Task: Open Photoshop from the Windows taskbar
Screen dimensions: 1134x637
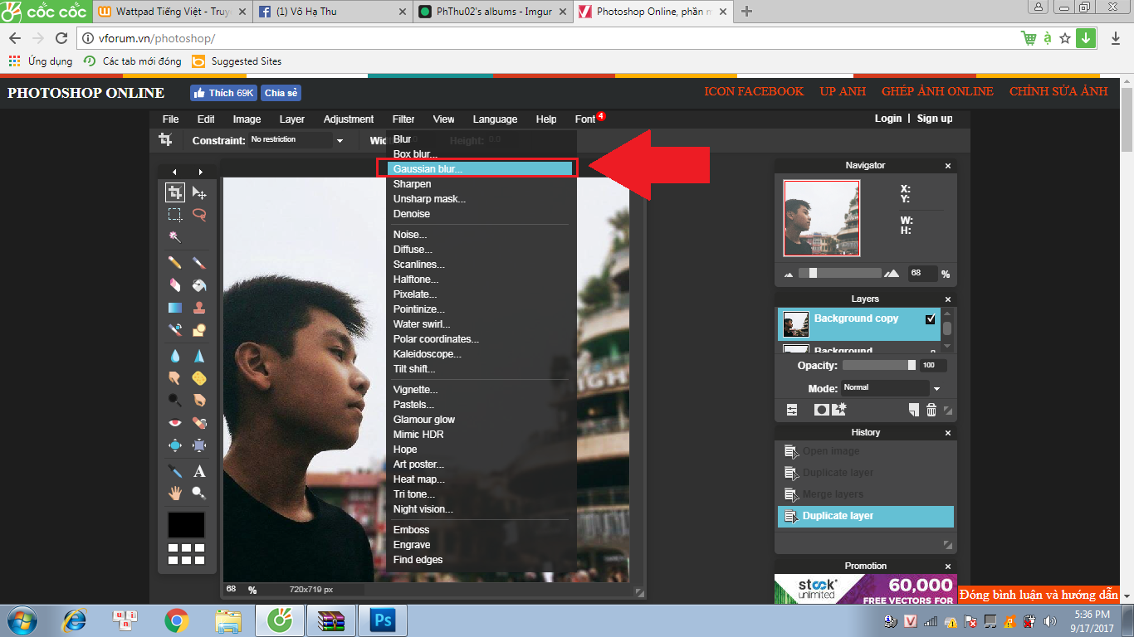Action: coord(383,620)
